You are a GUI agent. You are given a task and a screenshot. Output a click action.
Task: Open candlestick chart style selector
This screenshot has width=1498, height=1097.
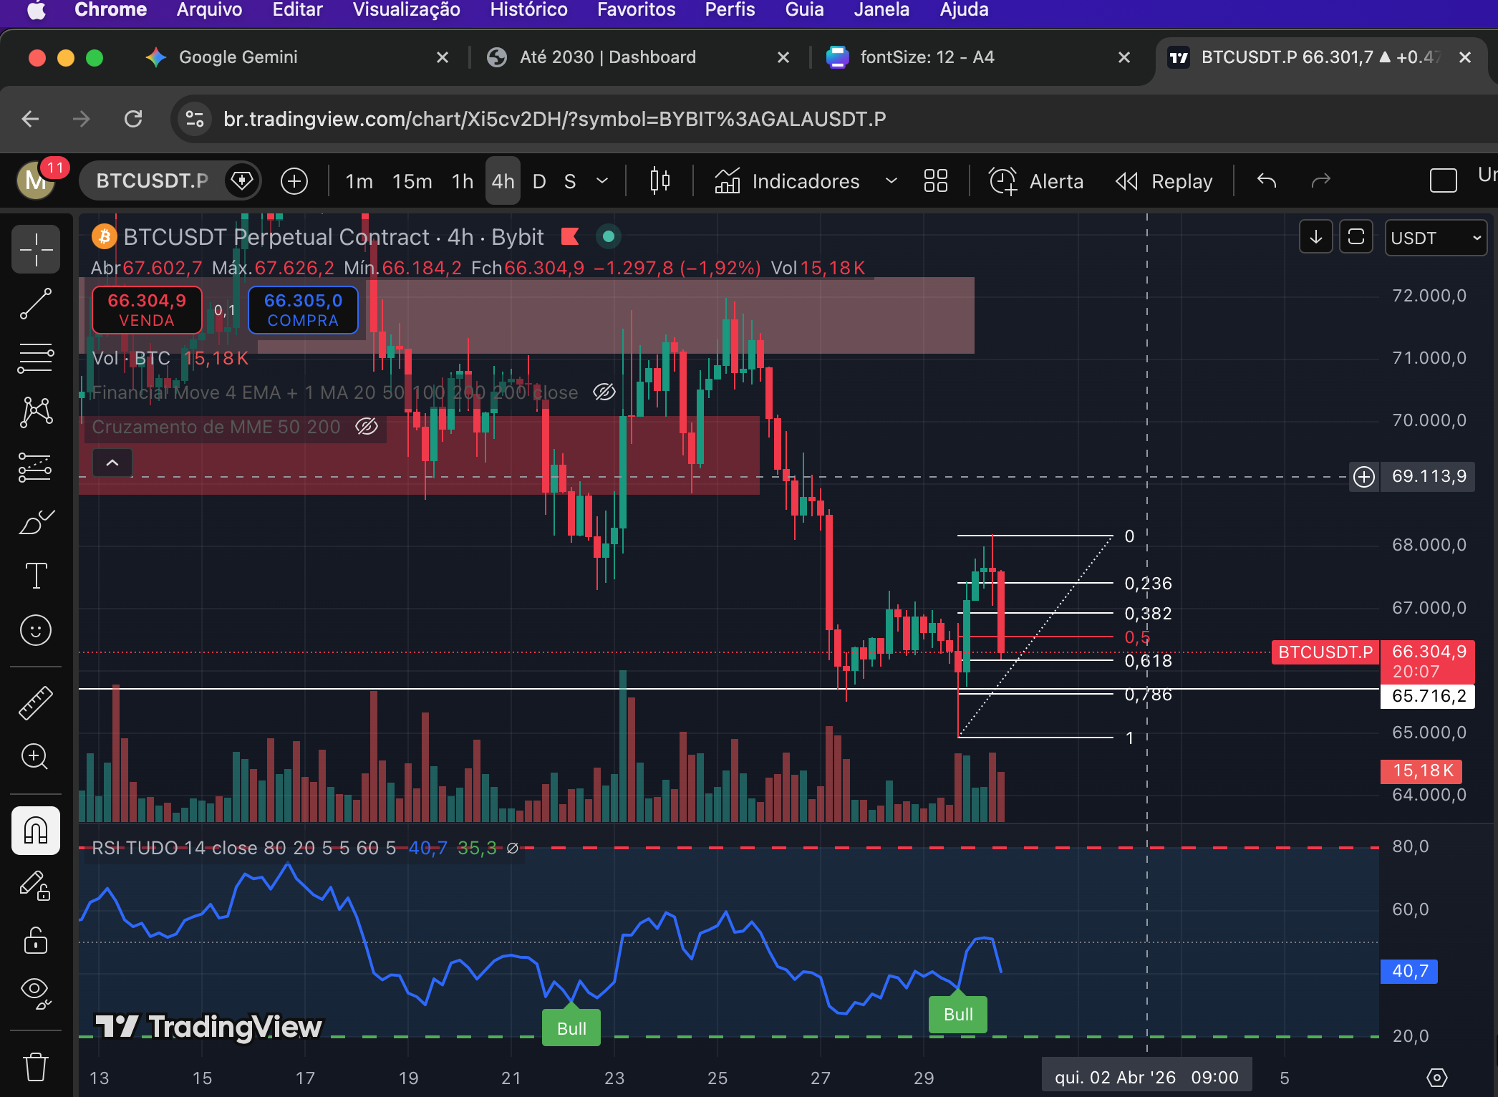(x=659, y=181)
